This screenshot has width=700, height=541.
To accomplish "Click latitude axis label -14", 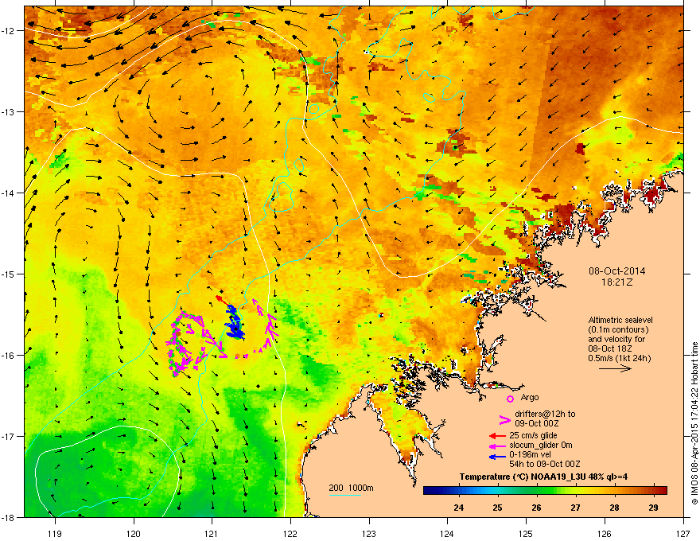I will [8, 193].
